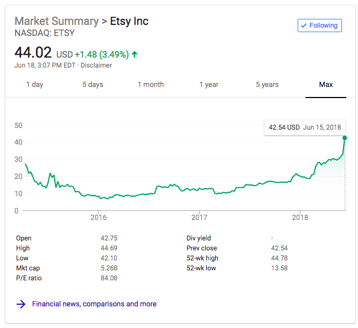The height and width of the screenshot is (328, 358).
Task: Choose the Max time range tab
Action: [326, 85]
